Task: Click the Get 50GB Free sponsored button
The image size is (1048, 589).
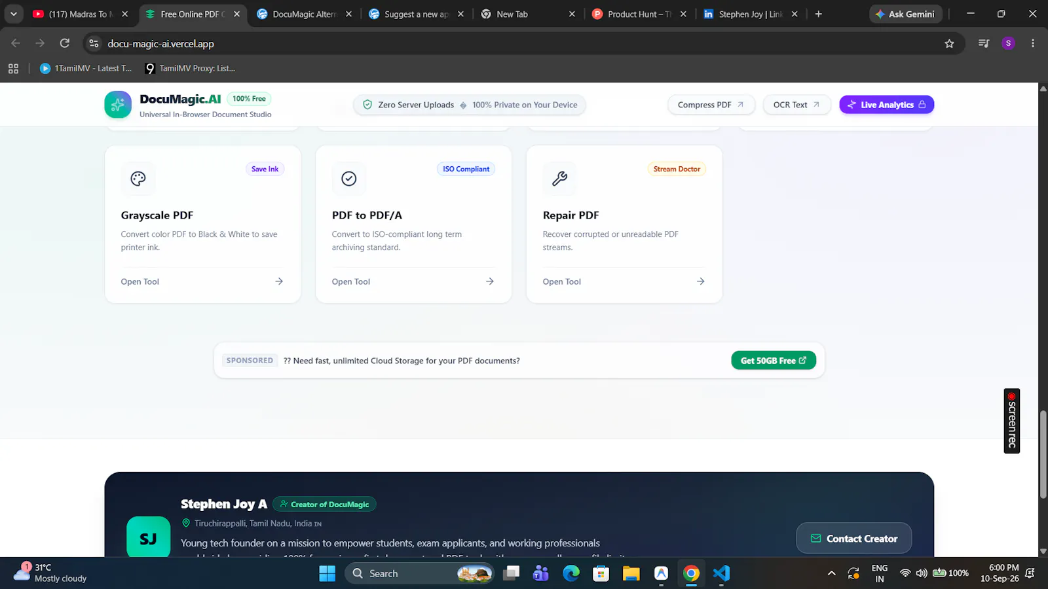Action: click(774, 361)
